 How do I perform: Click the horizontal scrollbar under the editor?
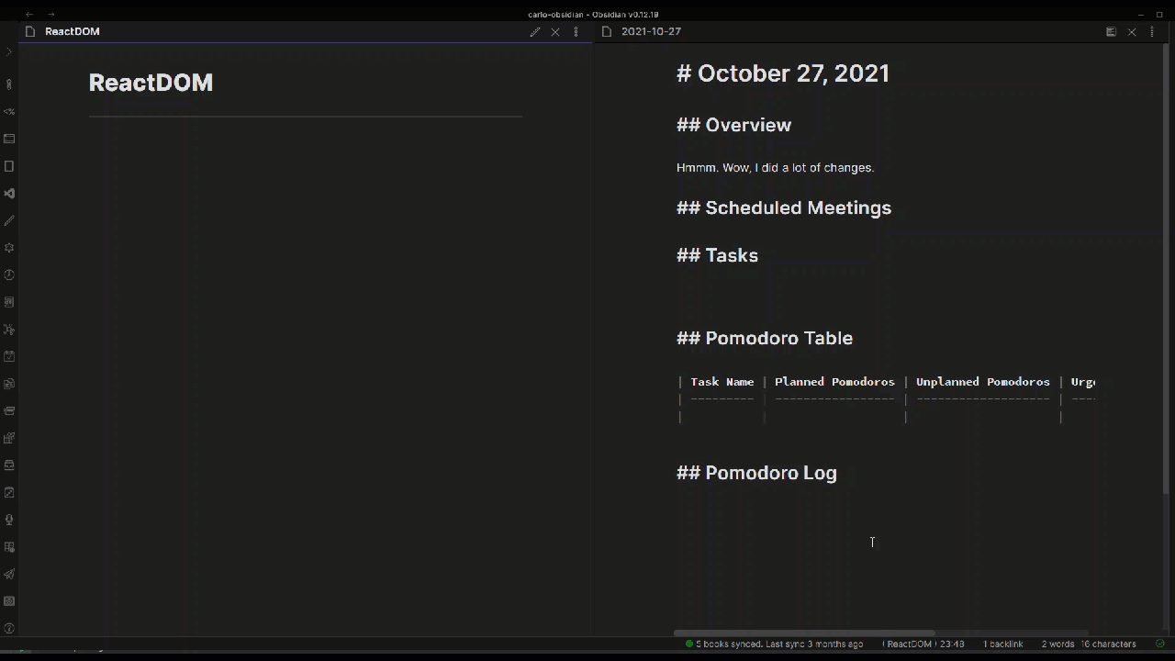point(804,633)
